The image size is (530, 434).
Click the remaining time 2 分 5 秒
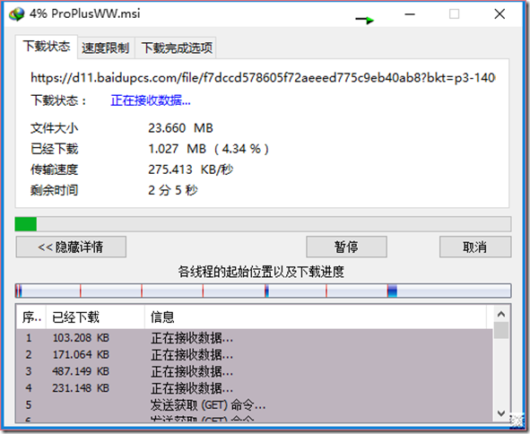point(173,190)
